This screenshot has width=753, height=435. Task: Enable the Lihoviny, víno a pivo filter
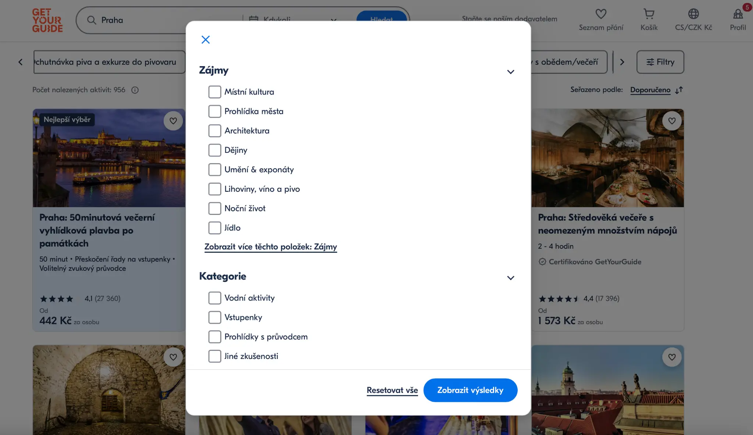[x=215, y=189]
